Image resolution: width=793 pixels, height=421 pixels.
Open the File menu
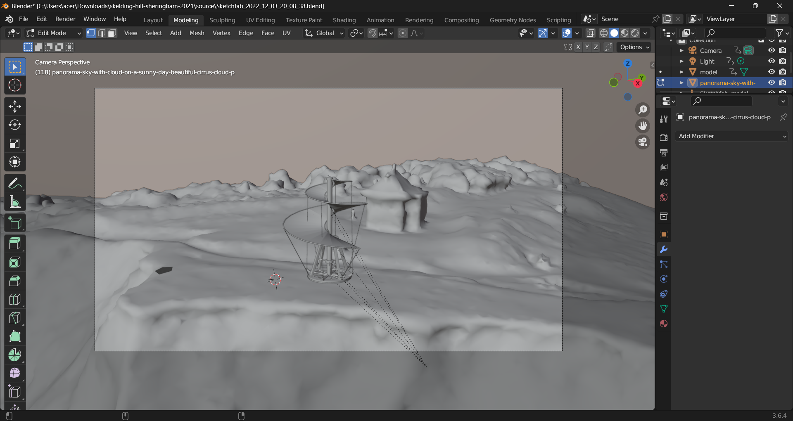click(24, 19)
